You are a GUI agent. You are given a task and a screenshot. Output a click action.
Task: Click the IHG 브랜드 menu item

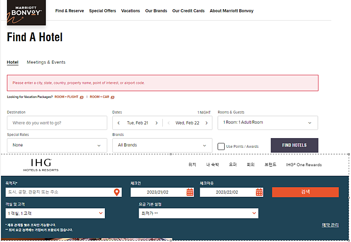point(270,164)
